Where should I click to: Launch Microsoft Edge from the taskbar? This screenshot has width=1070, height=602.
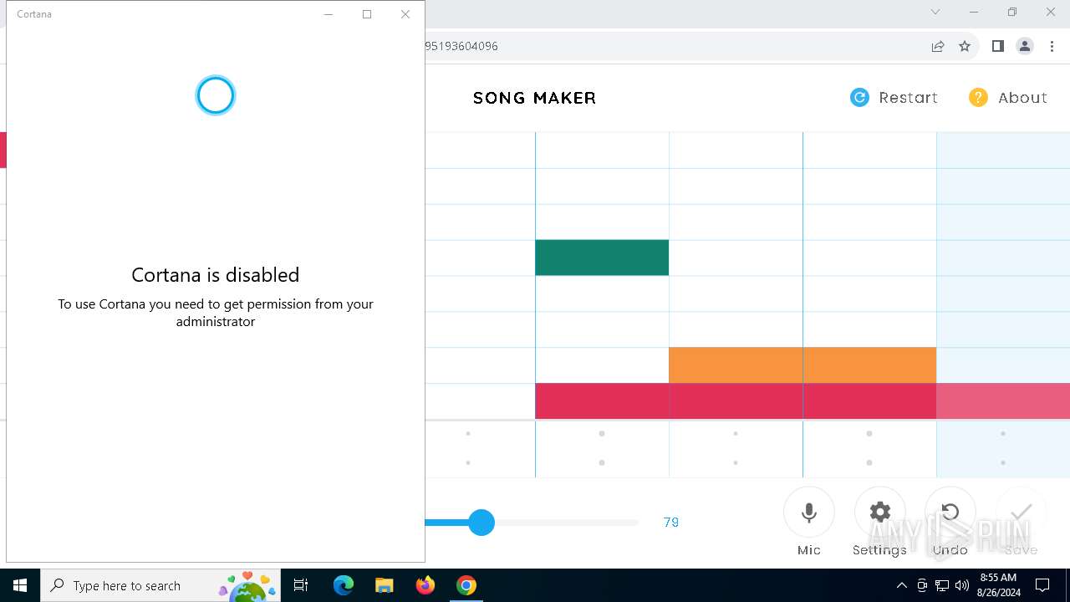tap(344, 585)
